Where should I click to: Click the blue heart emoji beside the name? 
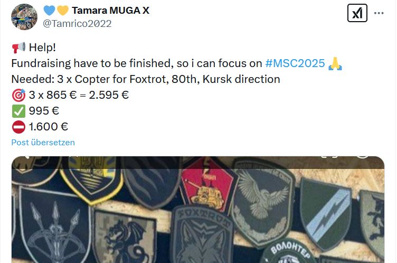coord(50,11)
